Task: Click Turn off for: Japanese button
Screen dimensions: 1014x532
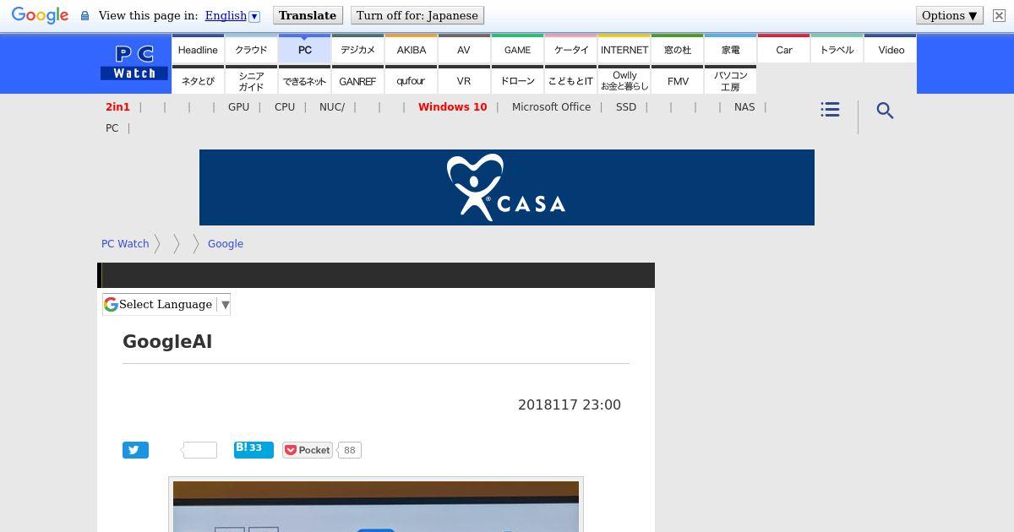Action: coord(417,15)
